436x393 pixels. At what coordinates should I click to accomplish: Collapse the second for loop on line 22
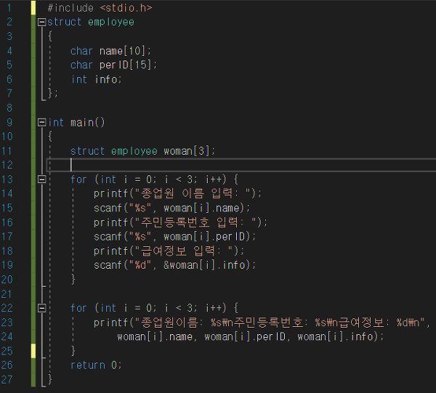pyautogui.click(x=41, y=308)
